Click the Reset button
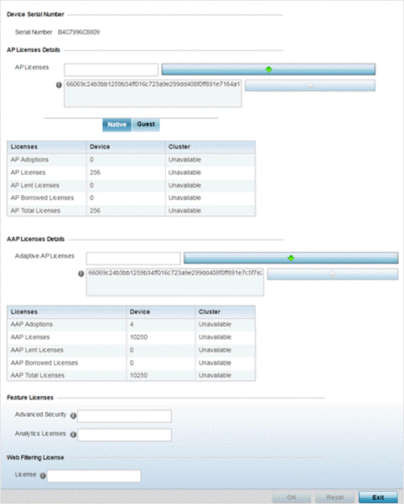The width and height of the screenshot is (404, 504). click(x=335, y=497)
